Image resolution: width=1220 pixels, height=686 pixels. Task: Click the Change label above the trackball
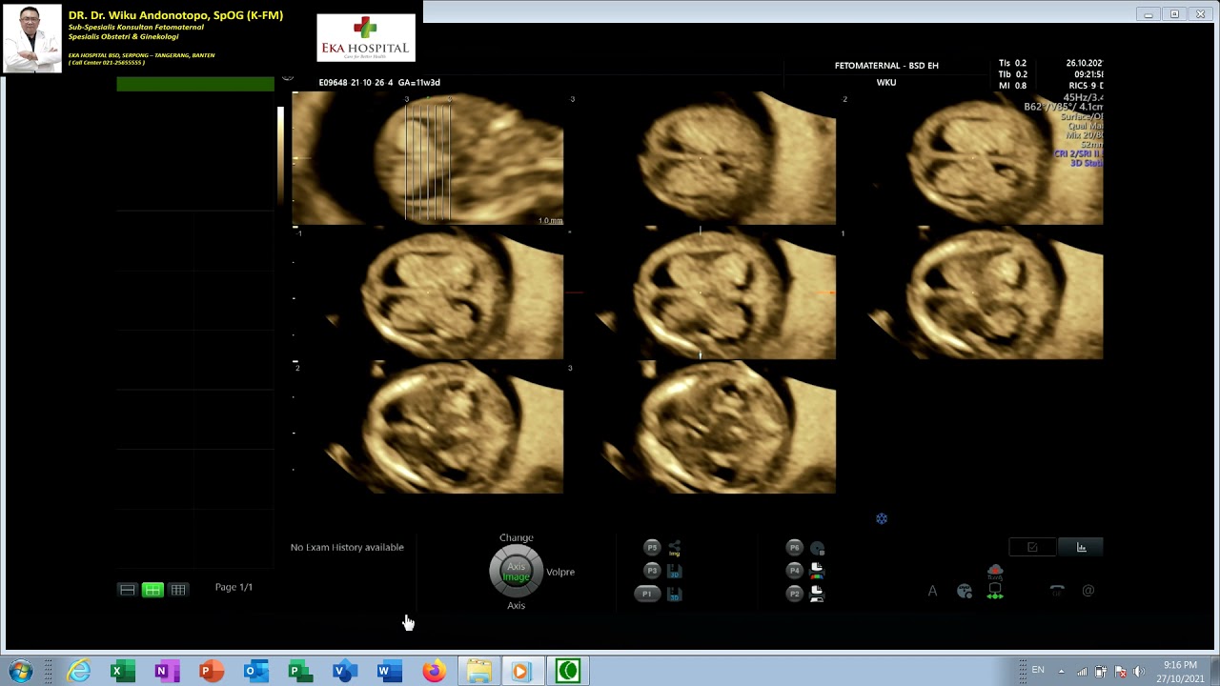pyautogui.click(x=517, y=537)
